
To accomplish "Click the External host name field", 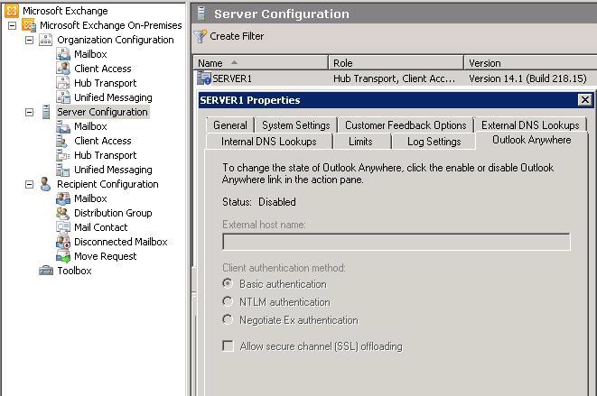I will 396,242.
